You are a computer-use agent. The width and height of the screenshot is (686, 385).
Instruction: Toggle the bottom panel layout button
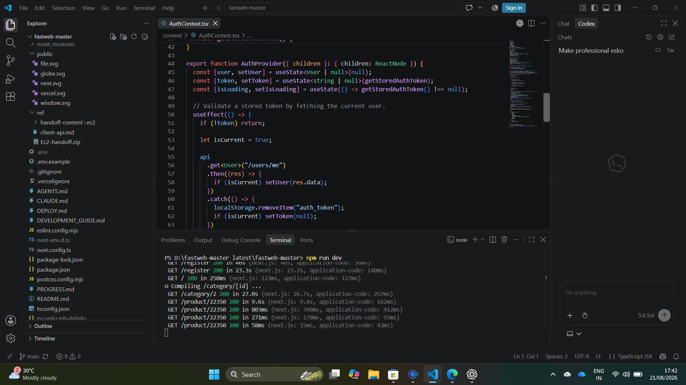click(x=606, y=8)
